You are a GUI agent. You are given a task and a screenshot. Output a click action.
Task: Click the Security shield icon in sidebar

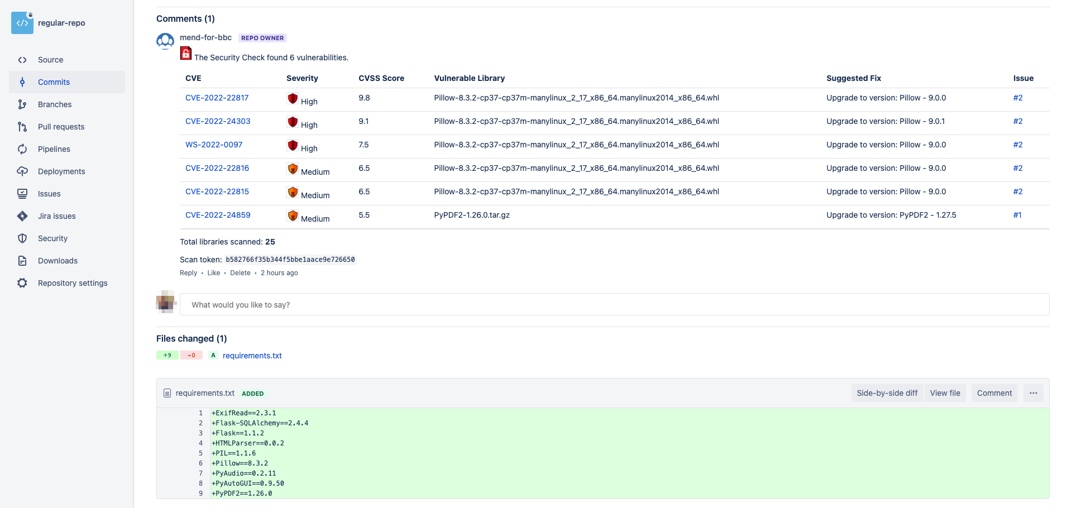[x=22, y=238]
